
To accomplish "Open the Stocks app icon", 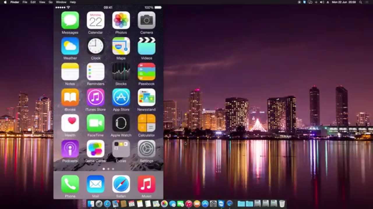I will click(121, 71).
